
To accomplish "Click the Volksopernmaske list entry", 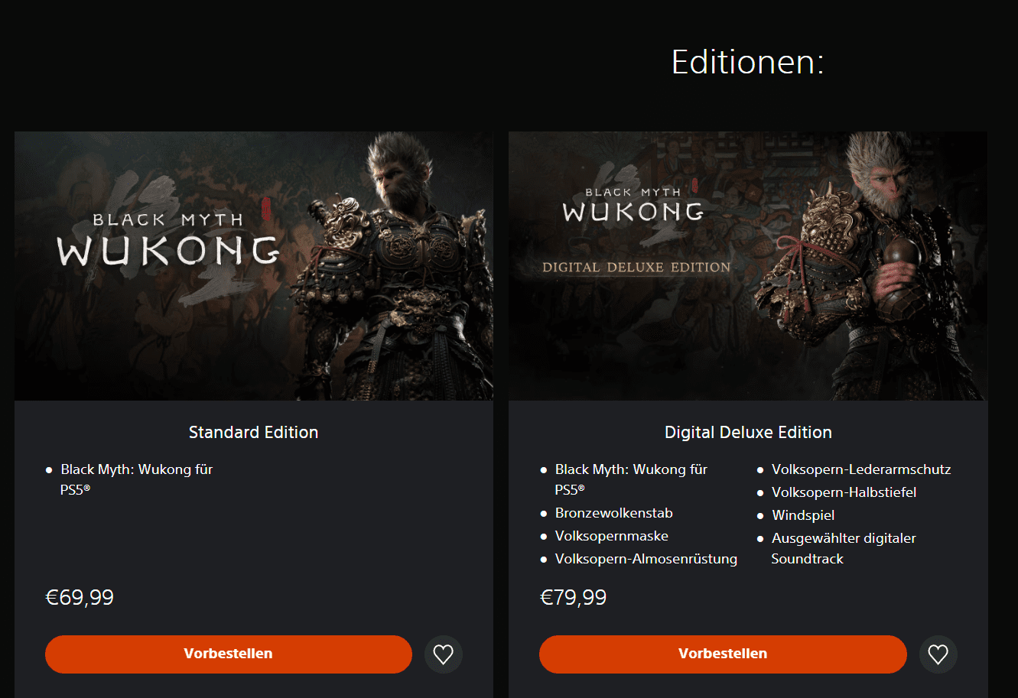I will (x=611, y=536).
